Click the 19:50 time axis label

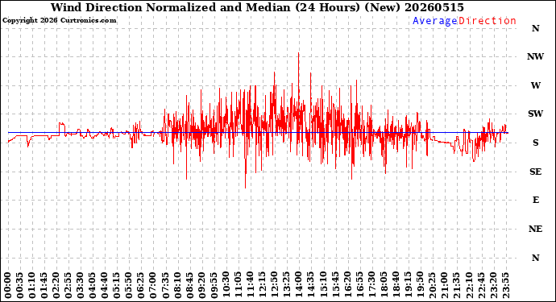click(x=420, y=285)
